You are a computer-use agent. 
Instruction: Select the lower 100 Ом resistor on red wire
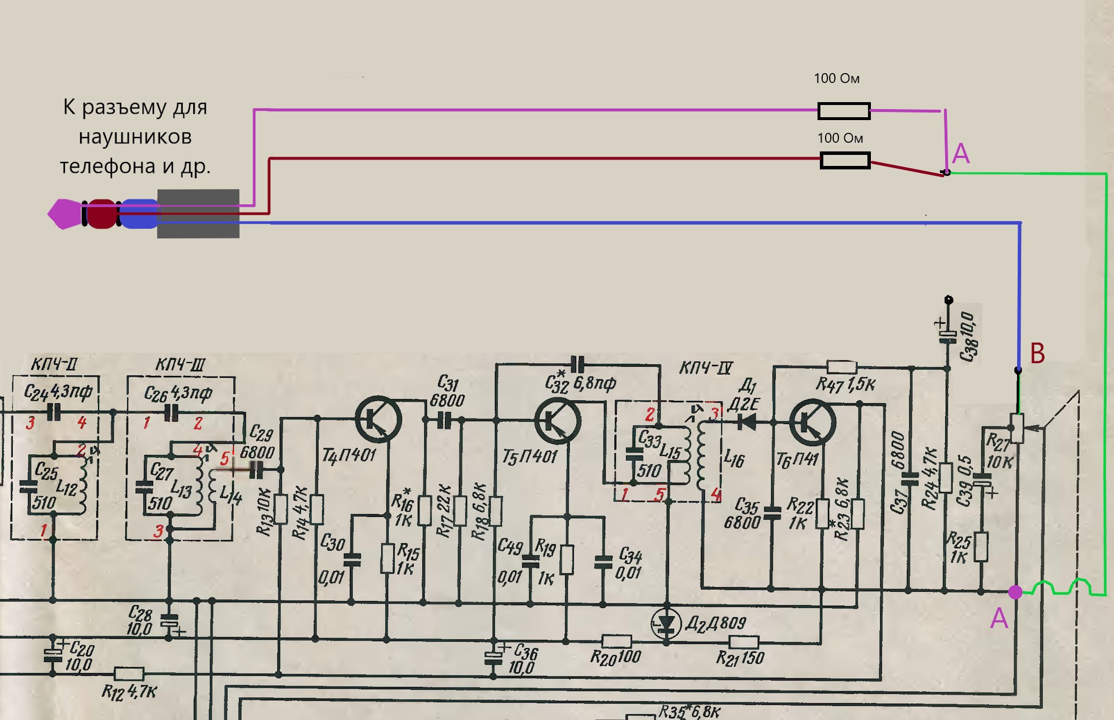click(845, 160)
